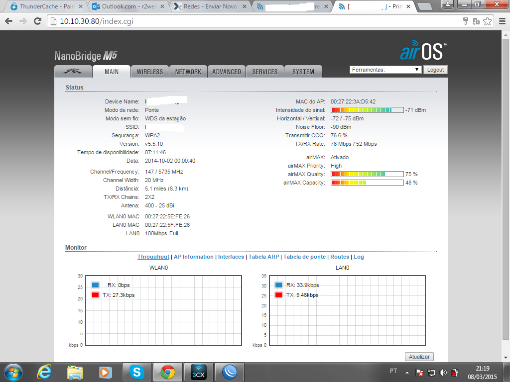Click the airMAX Quality bar
The height and width of the screenshot is (382, 510).
pos(367,174)
